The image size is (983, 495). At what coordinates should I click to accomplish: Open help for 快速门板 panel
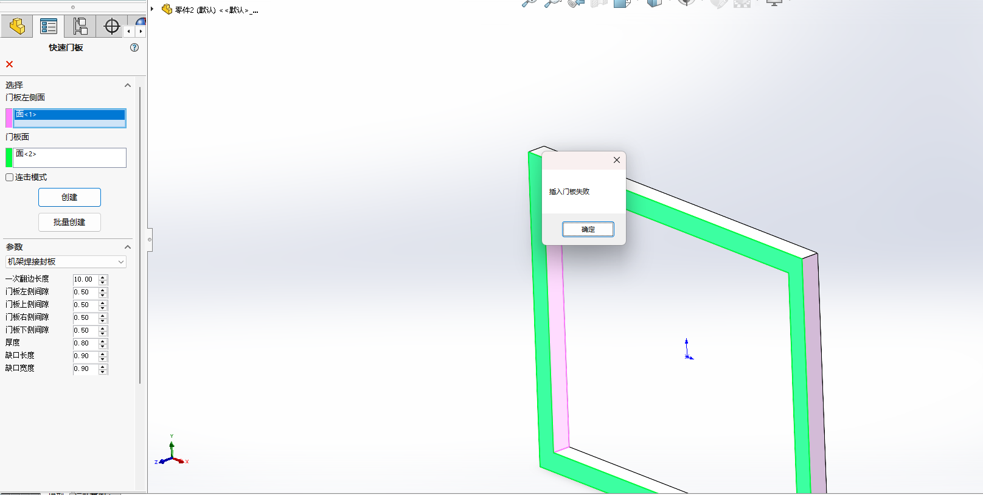tap(134, 47)
